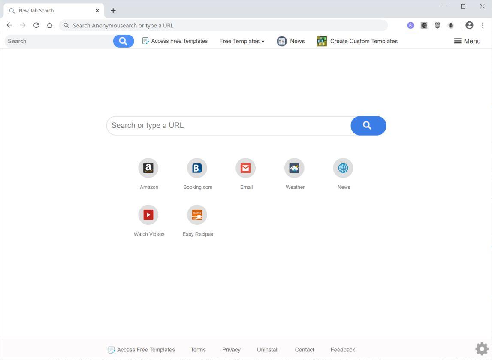Open a new browser tab

[x=113, y=11]
